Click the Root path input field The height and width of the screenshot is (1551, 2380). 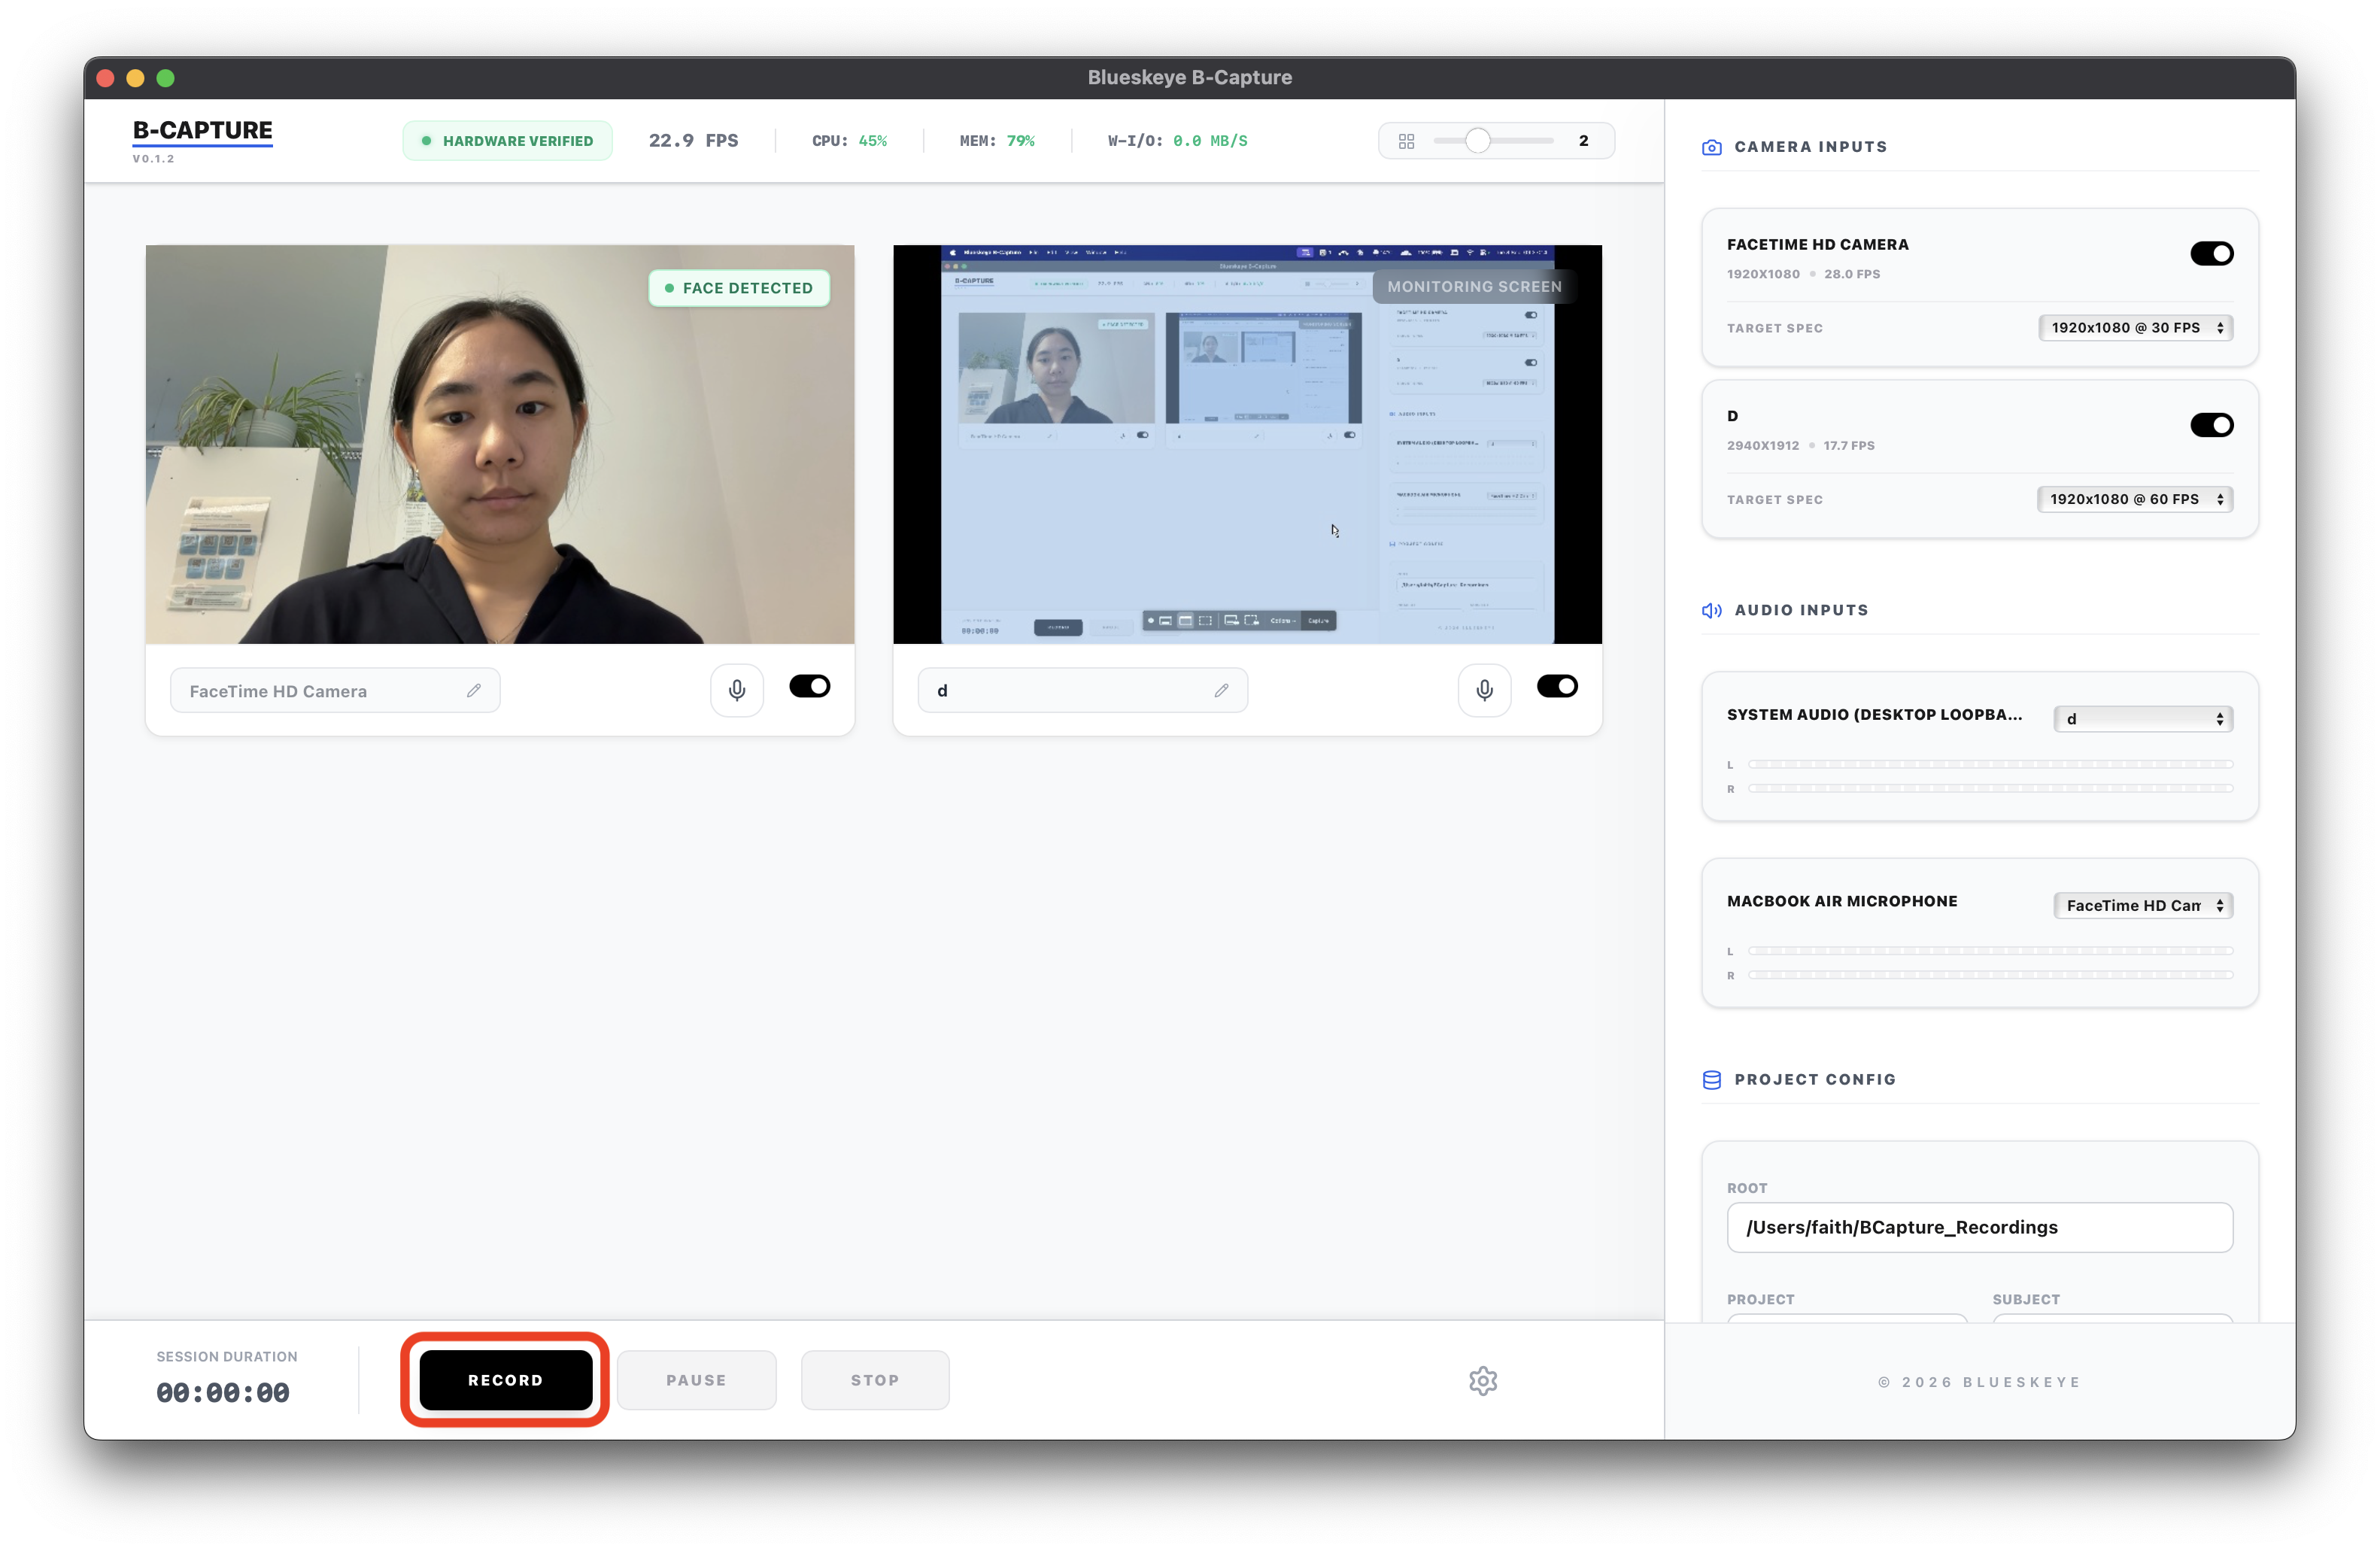pos(1979,1227)
